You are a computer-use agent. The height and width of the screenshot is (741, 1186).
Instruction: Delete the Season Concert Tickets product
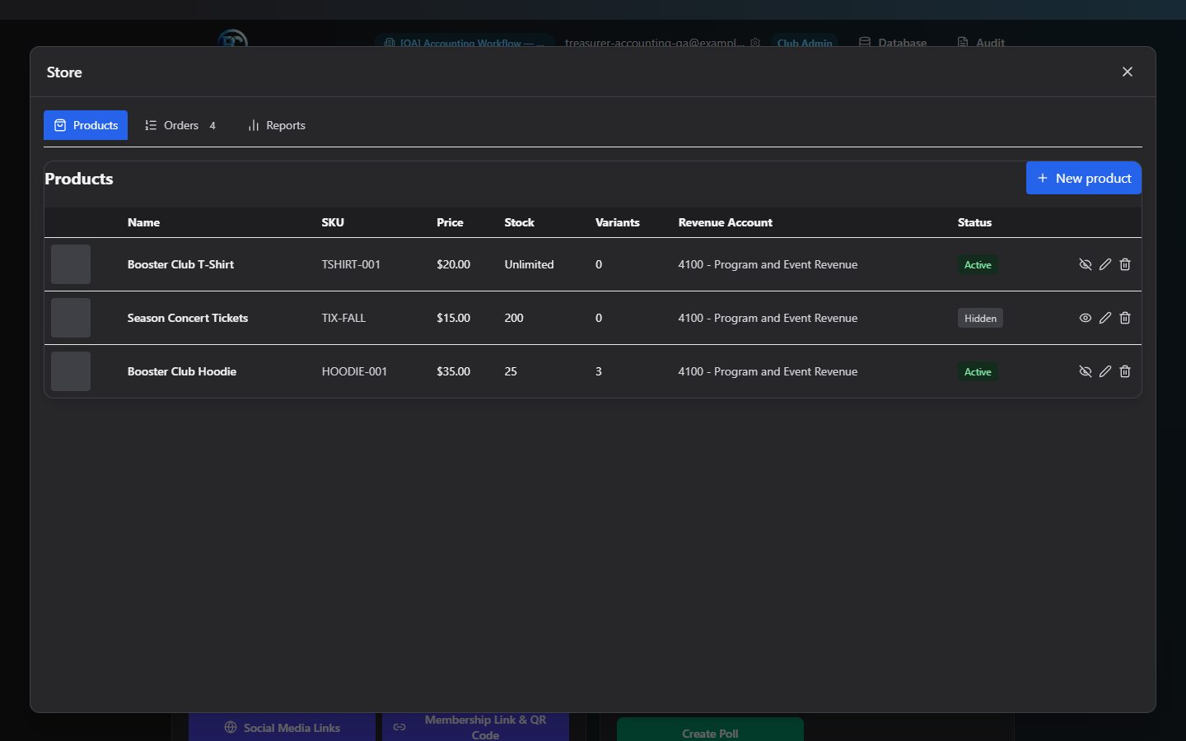(1125, 318)
